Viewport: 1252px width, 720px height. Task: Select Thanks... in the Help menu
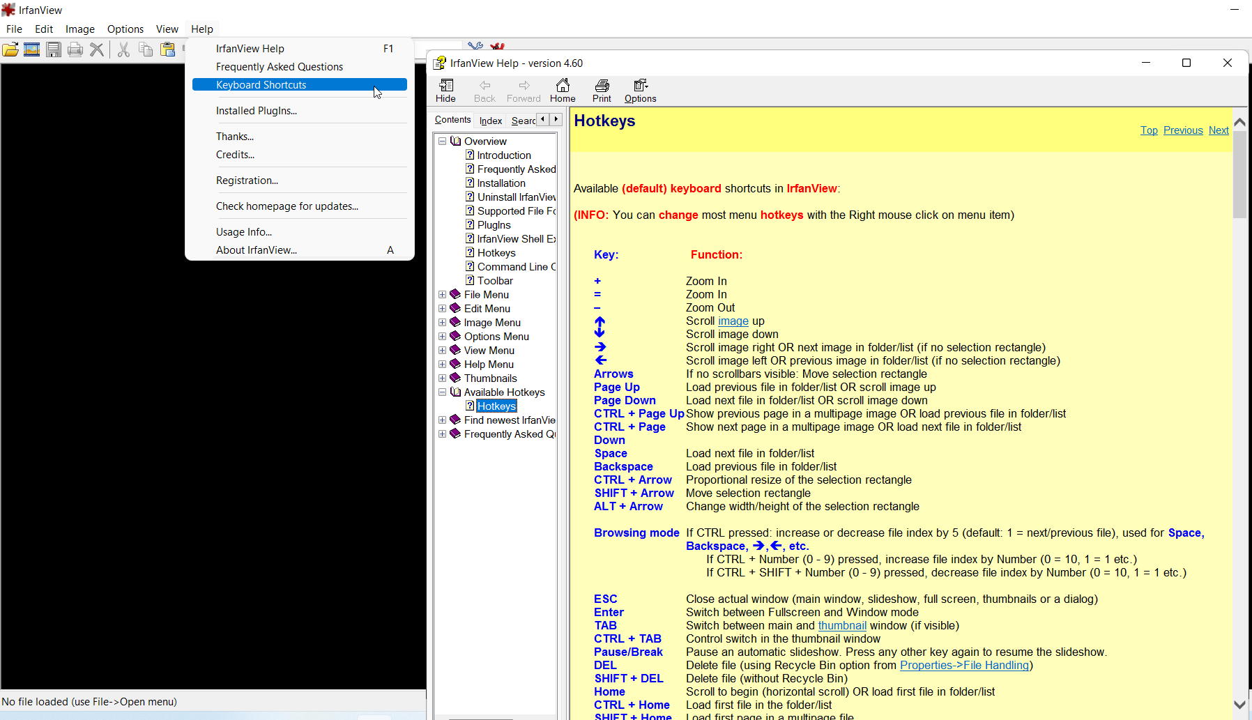(x=300, y=137)
